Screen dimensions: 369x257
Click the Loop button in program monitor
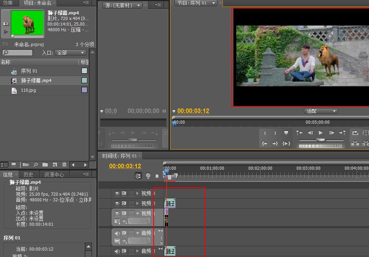tap(355, 133)
